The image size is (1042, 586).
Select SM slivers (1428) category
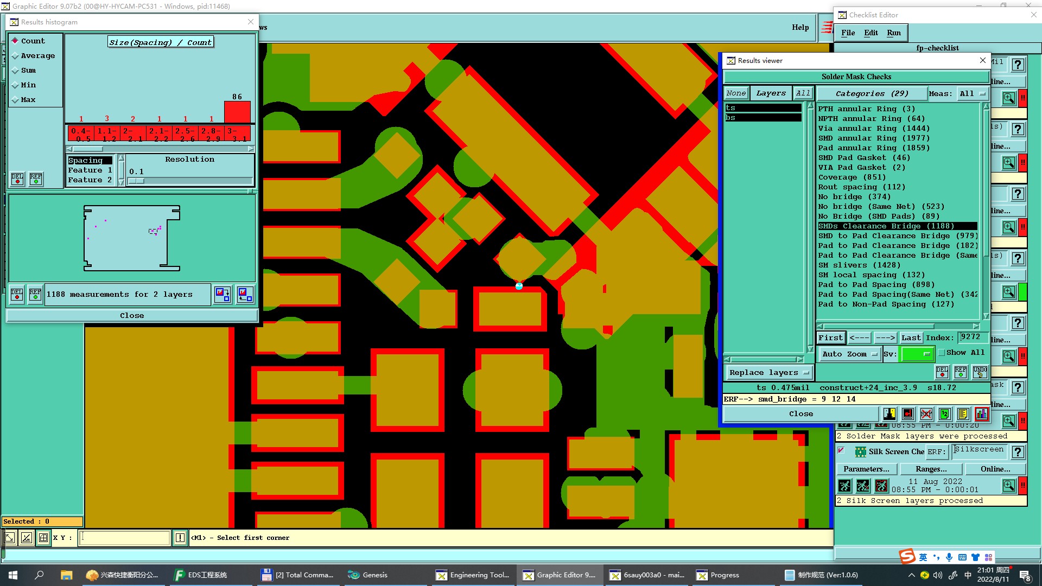click(859, 265)
